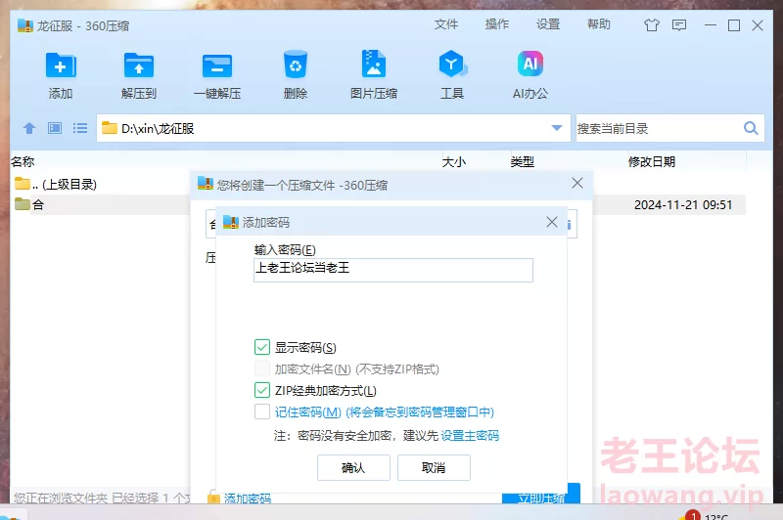Click the 确认 button
Viewport: 783px width, 520px height.
353,467
